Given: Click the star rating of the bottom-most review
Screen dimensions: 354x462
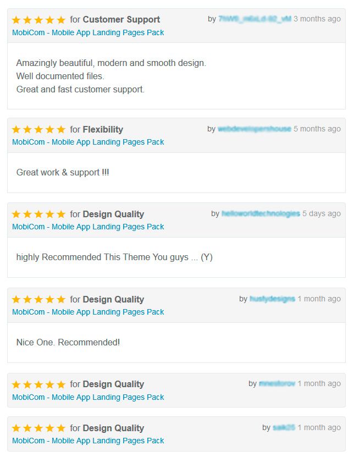Looking at the screenshot, I should coord(38,428).
